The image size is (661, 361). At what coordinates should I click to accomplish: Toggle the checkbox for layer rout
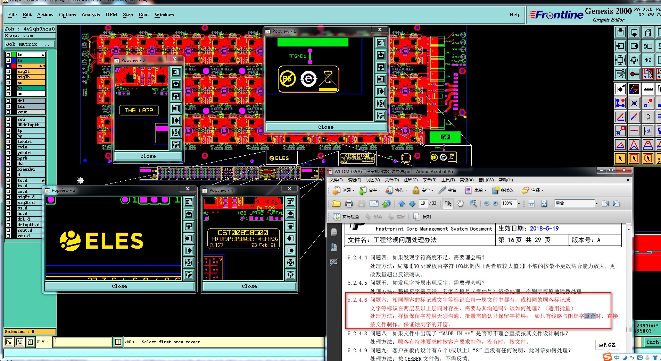point(8,112)
